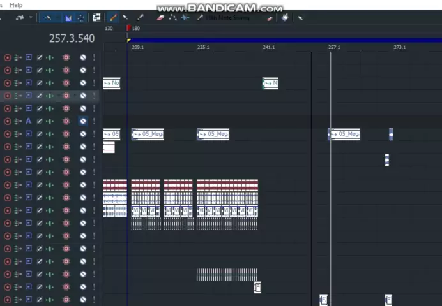Click the snap magnet icon in toolbar

pyautogui.click(x=68, y=18)
